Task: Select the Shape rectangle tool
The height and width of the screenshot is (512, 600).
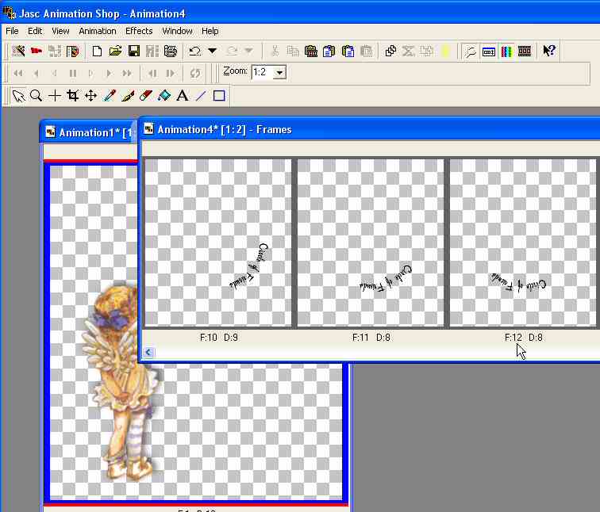Action: pos(219,96)
